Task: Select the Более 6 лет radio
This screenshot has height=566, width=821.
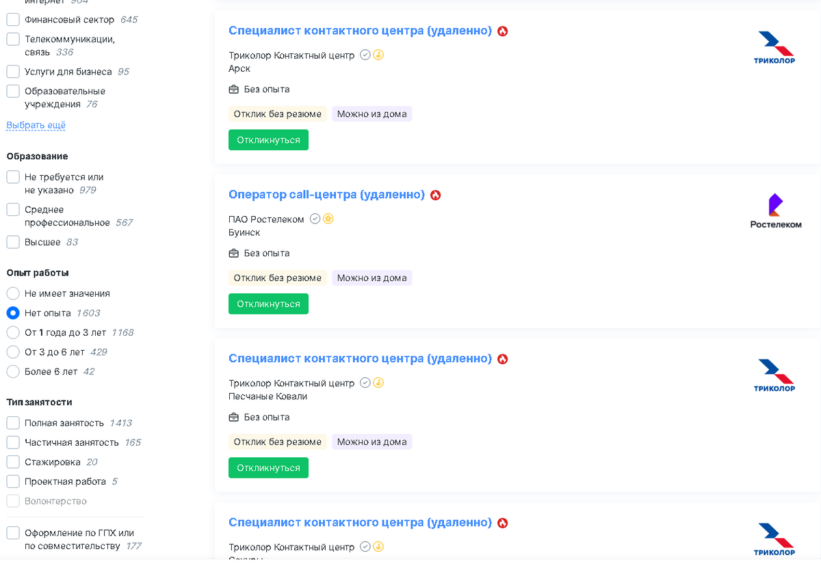Action: pyautogui.click(x=13, y=372)
